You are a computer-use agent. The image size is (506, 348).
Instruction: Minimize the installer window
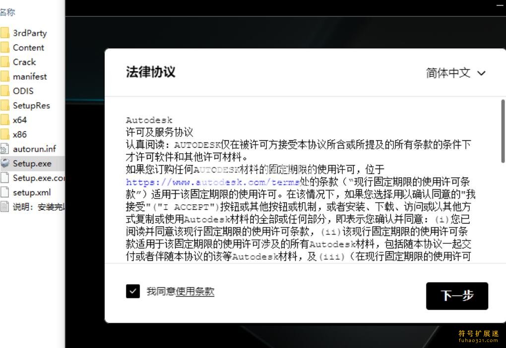coord(500,5)
